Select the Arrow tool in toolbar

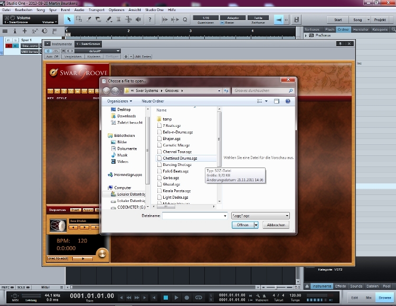point(69,20)
